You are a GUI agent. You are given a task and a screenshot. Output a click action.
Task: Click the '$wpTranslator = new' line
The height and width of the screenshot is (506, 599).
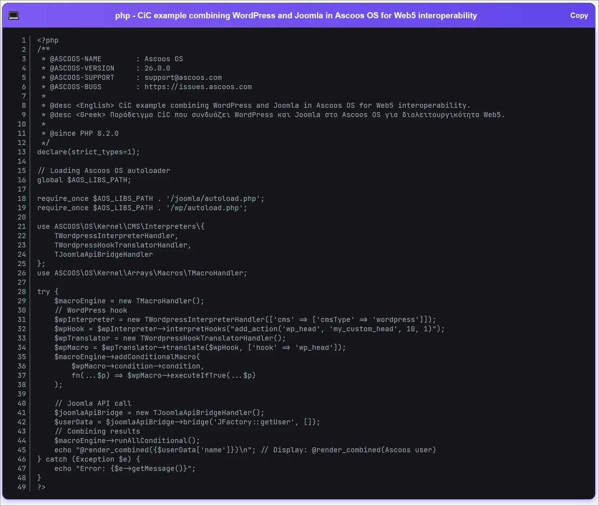pyautogui.click(x=170, y=338)
